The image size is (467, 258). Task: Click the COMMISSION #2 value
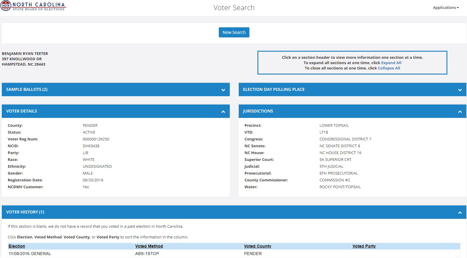pos(335,180)
